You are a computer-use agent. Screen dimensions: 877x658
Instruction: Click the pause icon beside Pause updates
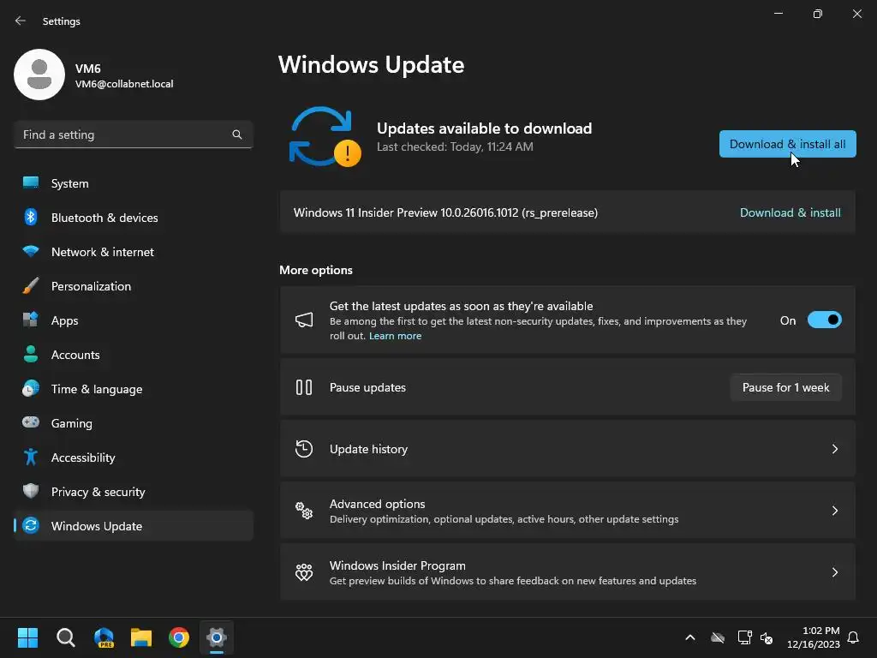coord(304,387)
